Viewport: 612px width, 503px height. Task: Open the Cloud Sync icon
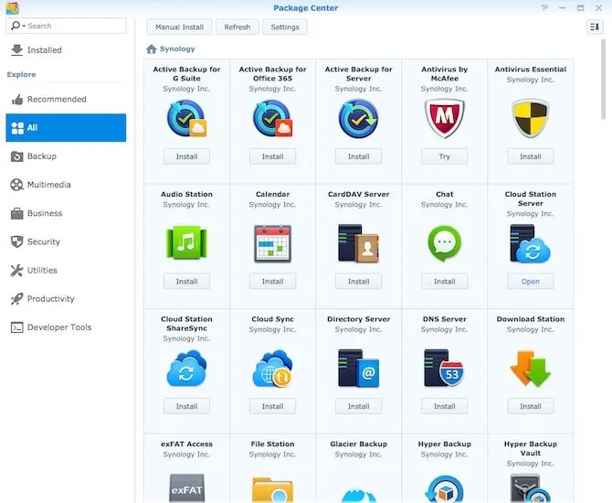point(272,369)
